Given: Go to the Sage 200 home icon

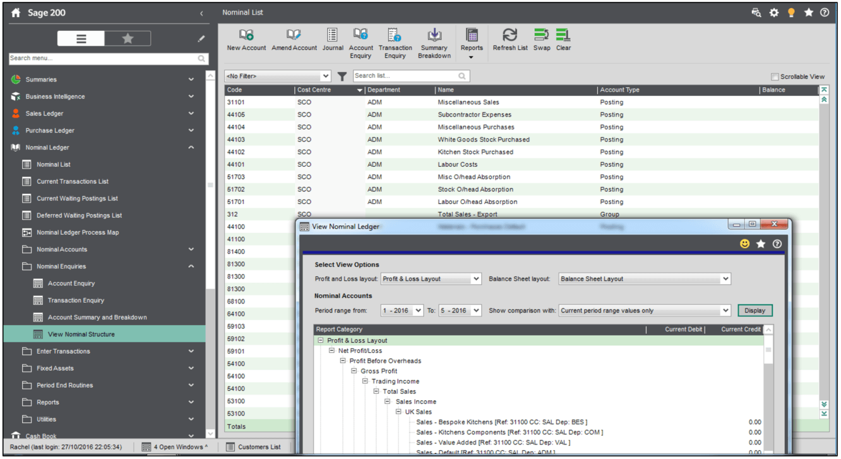Looking at the screenshot, I should (x=16, y=13).
